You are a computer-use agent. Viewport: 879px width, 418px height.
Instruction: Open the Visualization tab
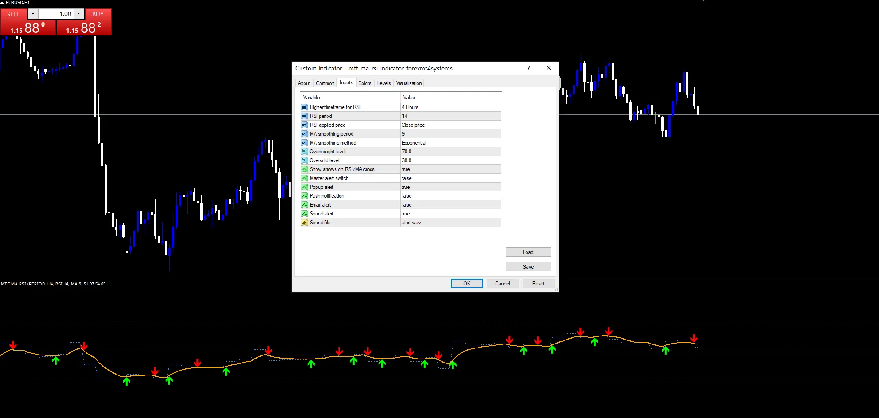coord(409,83)
